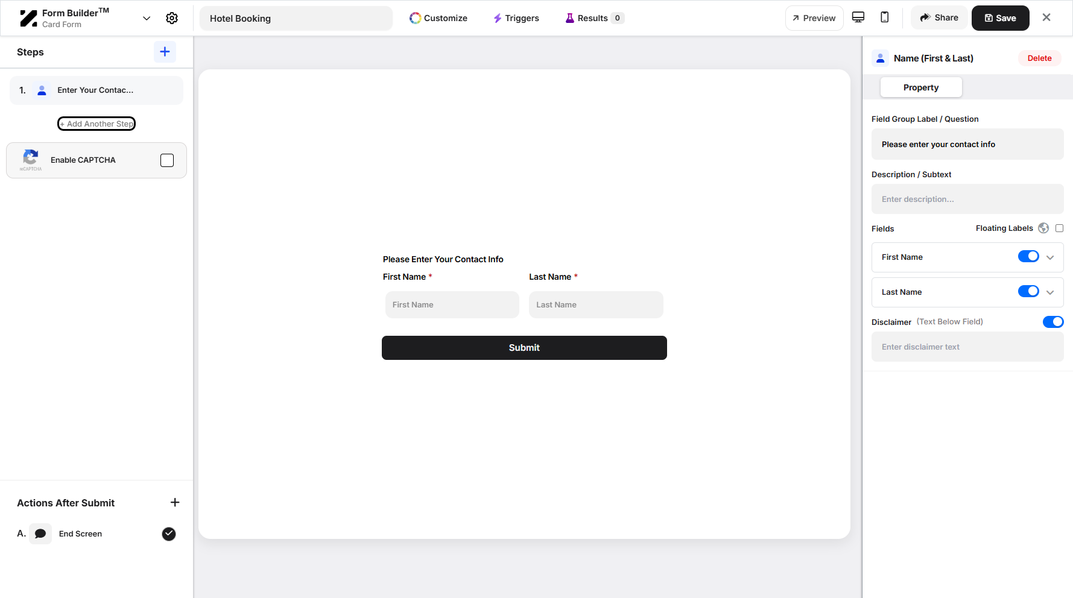Image resolution: width=1073 pixels, height=598 pixels.
Task: Expand the First Name field options chevron
Action: coord(1050,257)
